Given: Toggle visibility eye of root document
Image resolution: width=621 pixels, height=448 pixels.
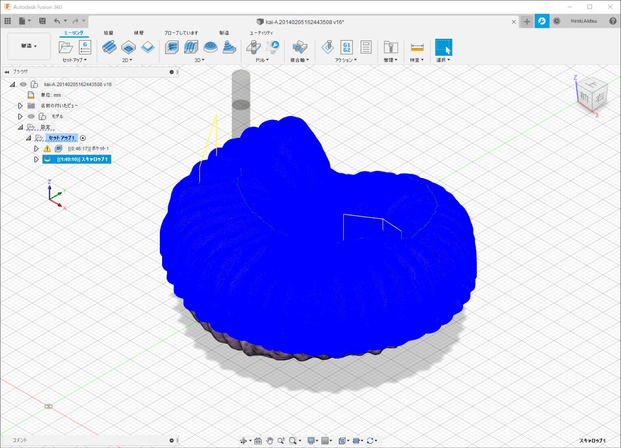Looking at the screenshot, I should point(23,84).
